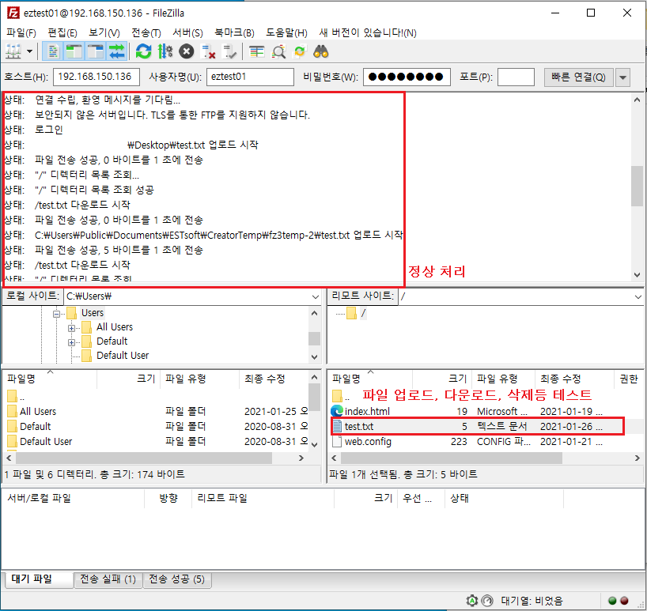Viewport: 647px width, 611px height.
Task: Click the username field eztest01
Action: coord(250,77)
